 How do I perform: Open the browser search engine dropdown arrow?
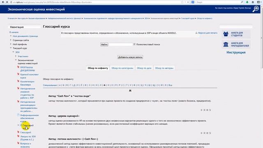click(195, 2)
